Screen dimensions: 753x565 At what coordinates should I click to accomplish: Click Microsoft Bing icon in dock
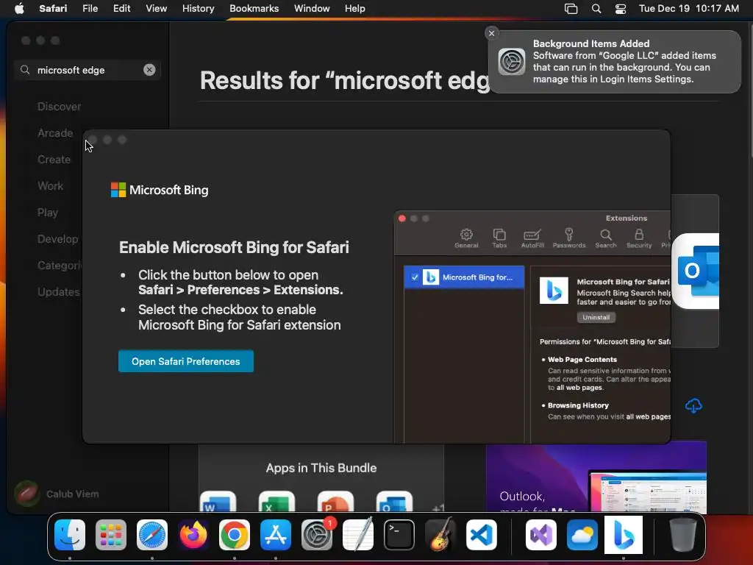coord(624,535)
